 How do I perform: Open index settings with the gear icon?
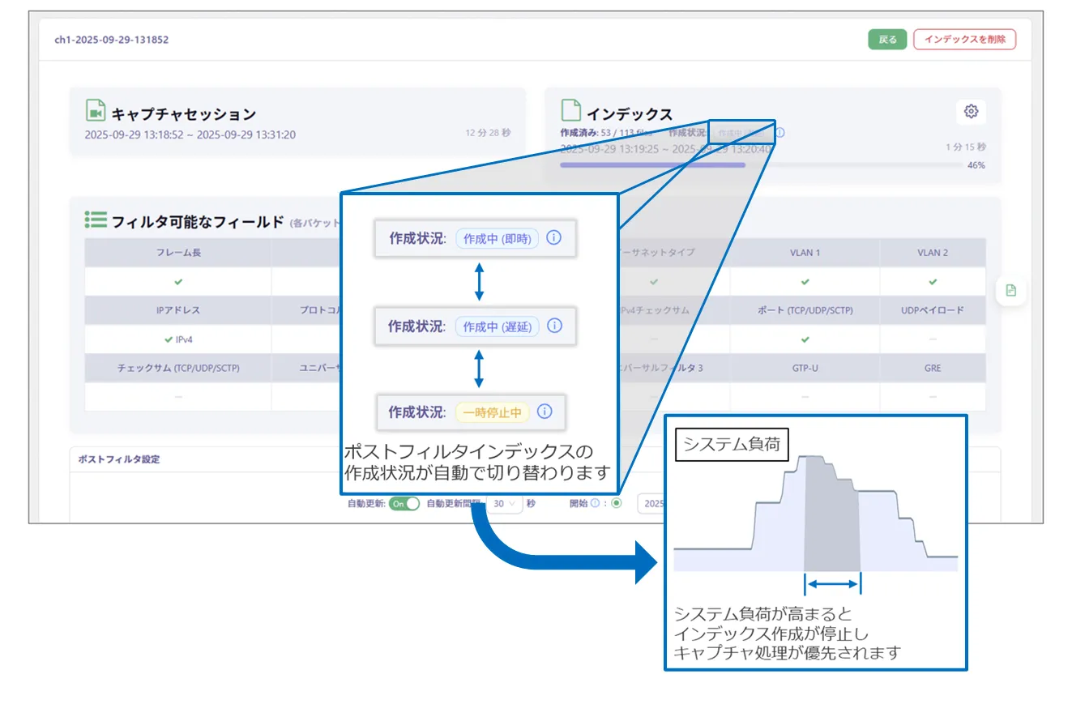pyautogui.click(x=971, y=112)
